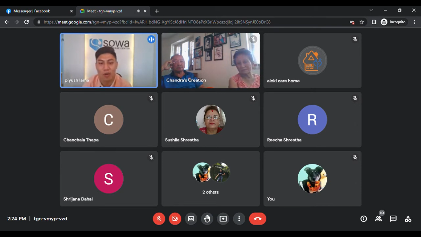Open the Activities panel icon
The image size is (421, 237).
click(x=408, y=219)
